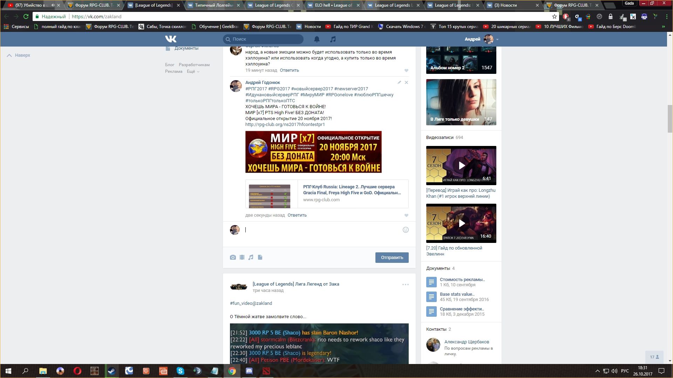Switch to Типичный Лолгейм browser tab
This screenshot has width=673, height=378.
point(213,5)
